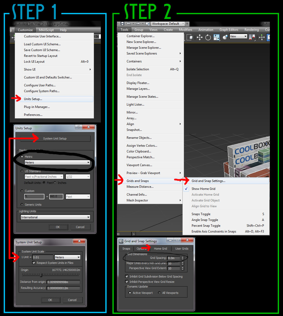Toggle Inhibit Perspective View Grid Resize
283x316 pixels.
(127, 282)
